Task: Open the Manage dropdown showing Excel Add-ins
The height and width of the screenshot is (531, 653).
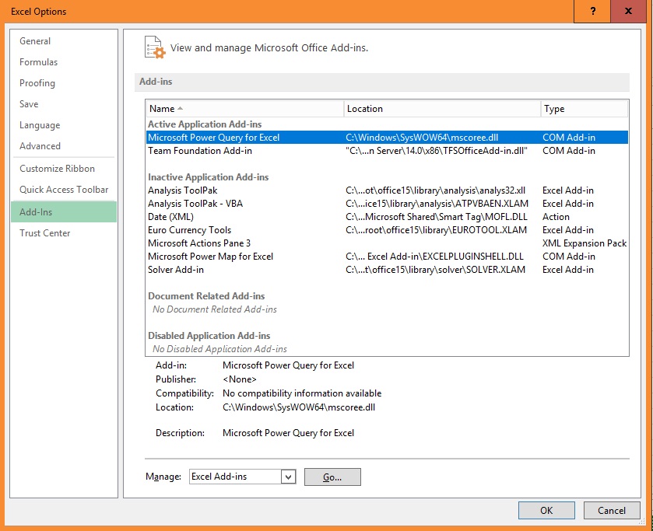Action: coord(236,477)
